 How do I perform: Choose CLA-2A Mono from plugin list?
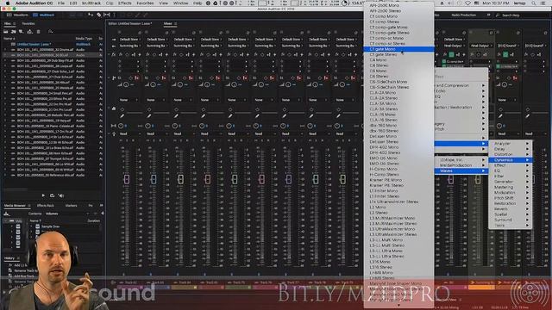398,93
